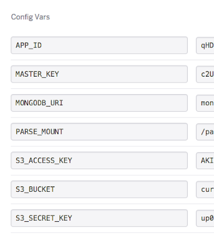This screenshot has width=214, height=234.
Task: Click the divider line below the S3_BUCKET row
Action: pyautogui.click(x=112, y=204)
